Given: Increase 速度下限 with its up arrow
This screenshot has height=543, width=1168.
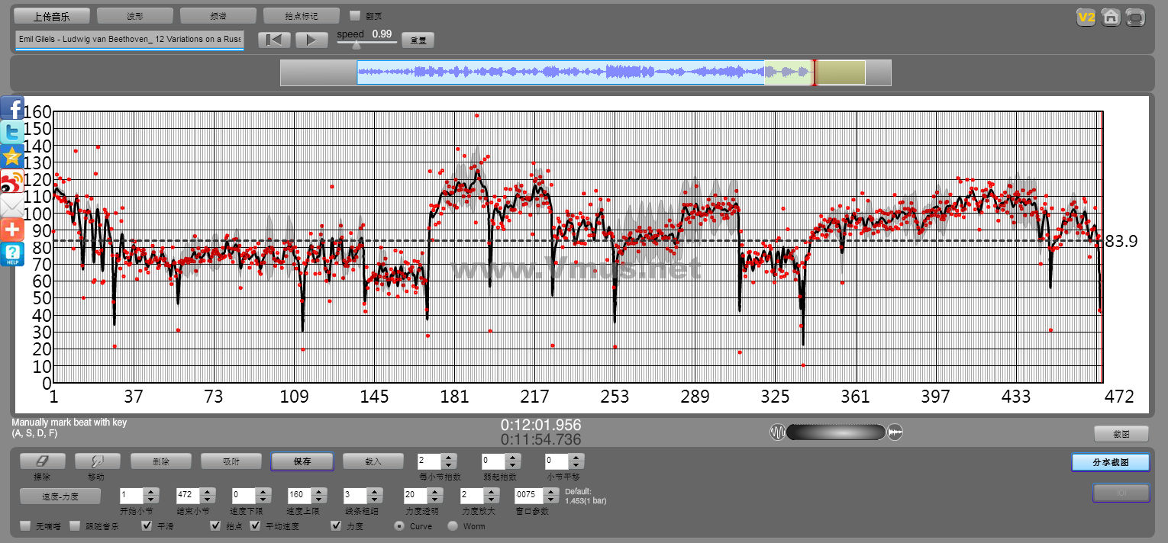Looking at the screenshot, I should 264,492.
